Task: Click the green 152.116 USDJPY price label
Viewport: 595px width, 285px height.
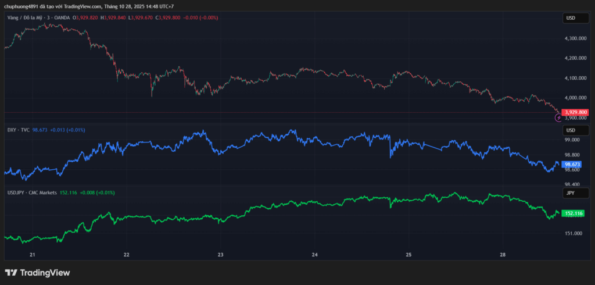Action: click(x=574, y=213)
